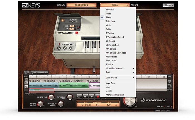Screen dimensions: 195x120
Task: Toggle the velocity power button in Dynamics panel
Action: (x=62, y=20)
